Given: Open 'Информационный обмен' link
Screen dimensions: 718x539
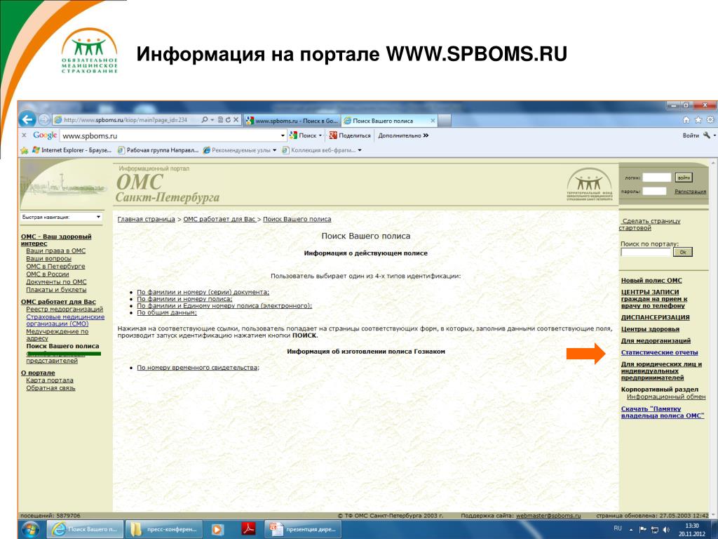Looking at the screenshot, I should pyautogui.click(x=666, y=397).
